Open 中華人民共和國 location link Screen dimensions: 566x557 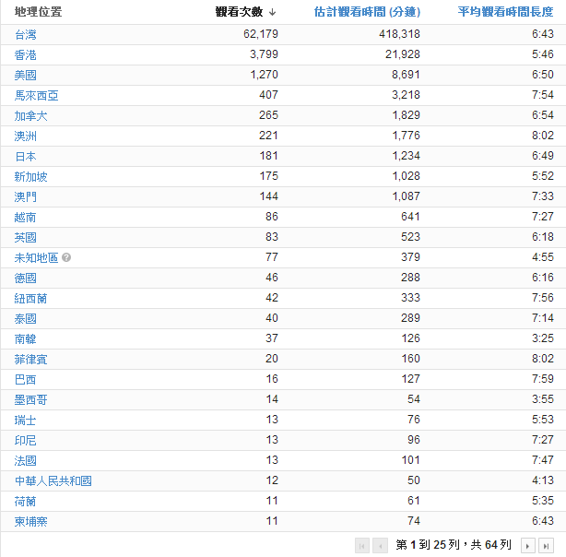click(x=53, y=480)
